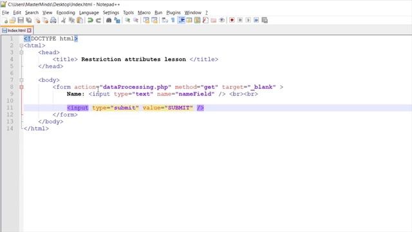Click the Stop Recording macro icon

pos(240,20)
